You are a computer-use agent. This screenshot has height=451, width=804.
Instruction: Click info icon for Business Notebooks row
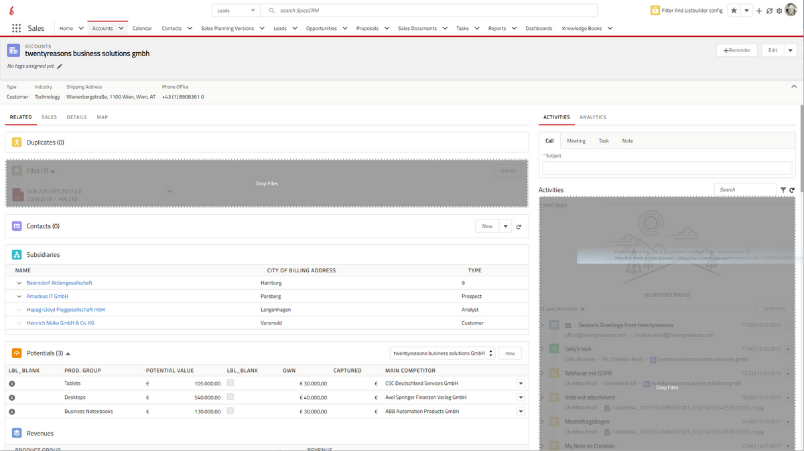coord(12,412)
